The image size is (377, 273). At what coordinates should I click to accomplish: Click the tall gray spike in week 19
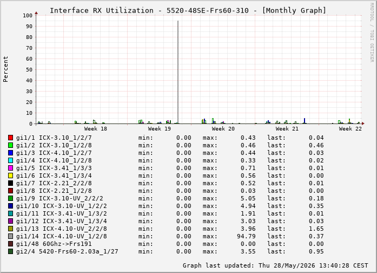coord(178,72)
